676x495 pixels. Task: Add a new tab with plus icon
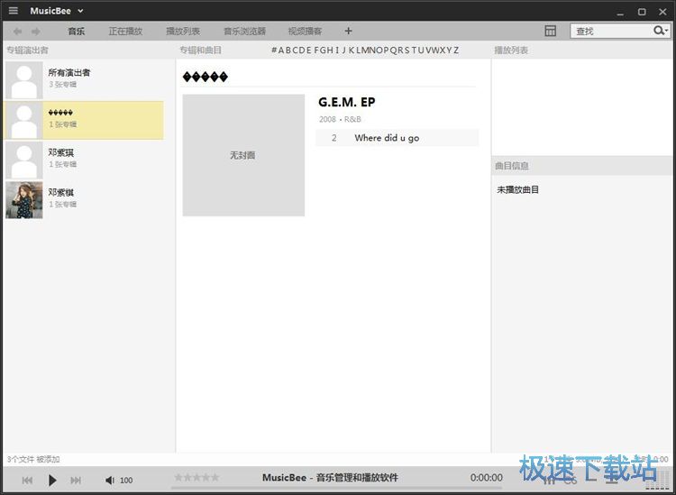[x=348, y=31]
